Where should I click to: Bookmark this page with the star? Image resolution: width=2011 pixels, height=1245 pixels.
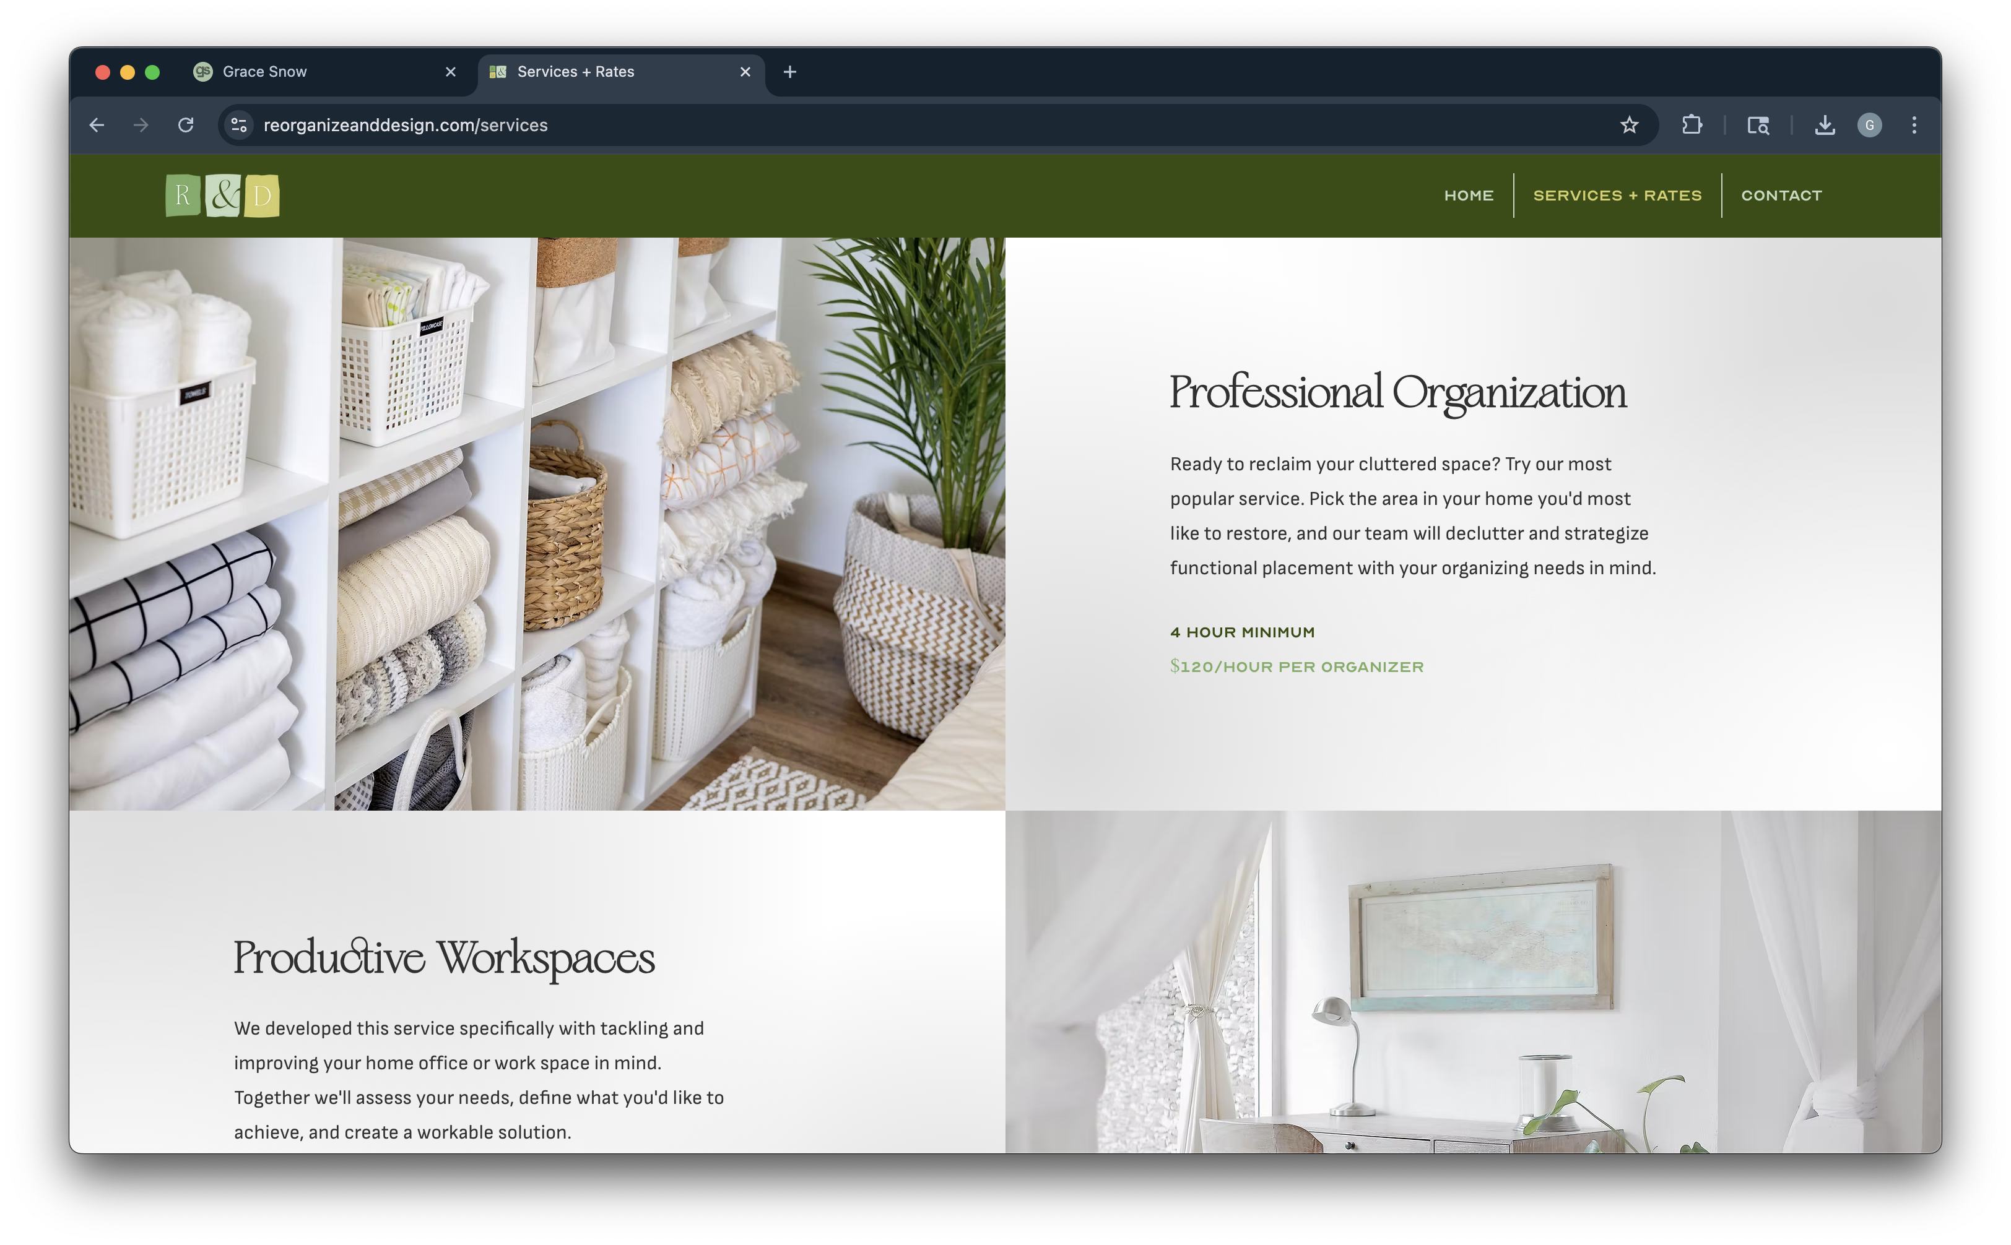[1629, 125]
